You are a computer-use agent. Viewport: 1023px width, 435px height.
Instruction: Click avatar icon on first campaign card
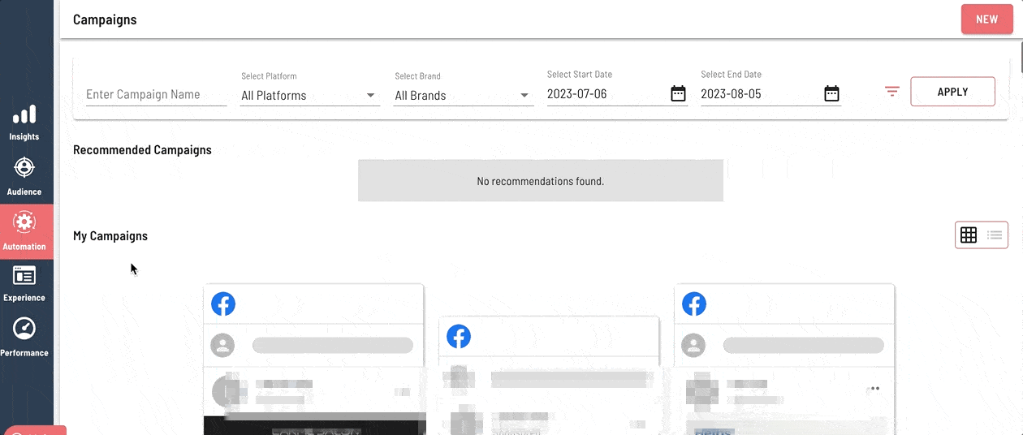222,345
